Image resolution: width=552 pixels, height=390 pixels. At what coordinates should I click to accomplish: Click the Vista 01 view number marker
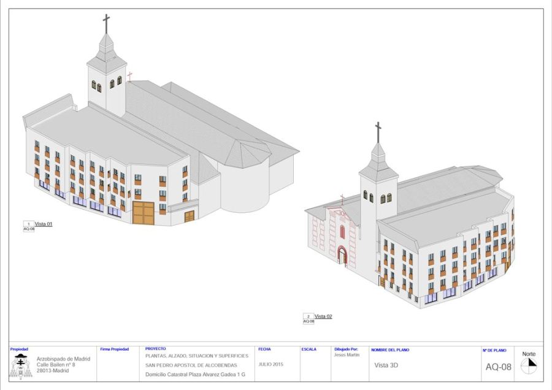[28, 224]
